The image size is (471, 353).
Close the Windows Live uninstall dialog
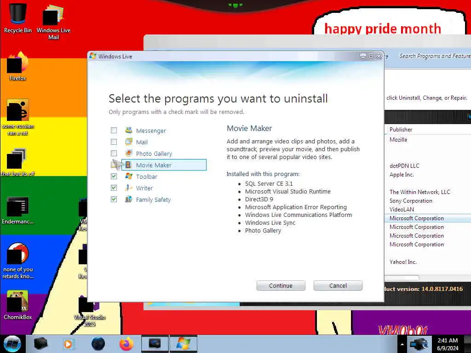click(379, 56)
